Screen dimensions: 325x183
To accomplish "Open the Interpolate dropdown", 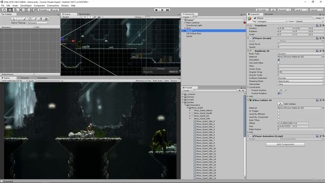I will [x=301, y=84].
